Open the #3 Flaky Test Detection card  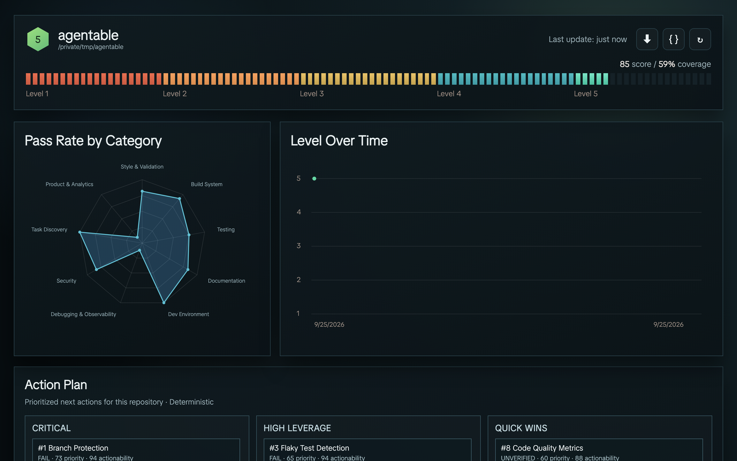pyautogui.click(x=368, y=450)
